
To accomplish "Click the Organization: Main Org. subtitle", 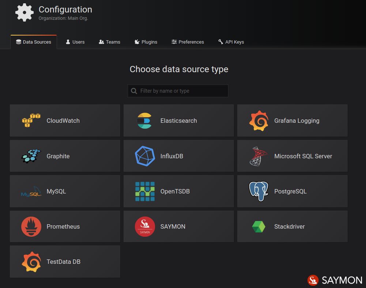I will coord(63,18).
